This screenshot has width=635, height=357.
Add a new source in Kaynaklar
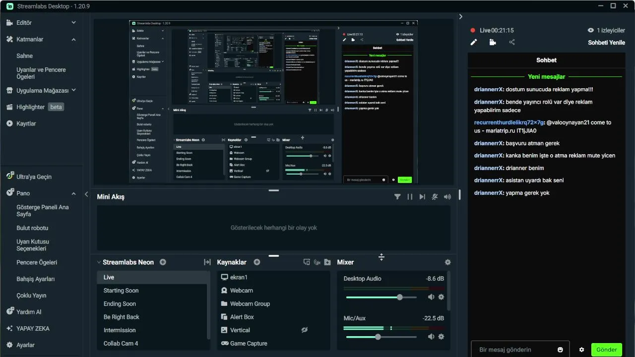(257, 262)
